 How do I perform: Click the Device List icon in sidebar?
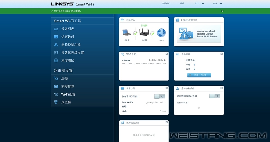[x=56, y=29]
